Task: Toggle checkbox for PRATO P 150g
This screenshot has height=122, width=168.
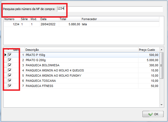Action: (x=10, y=55)
